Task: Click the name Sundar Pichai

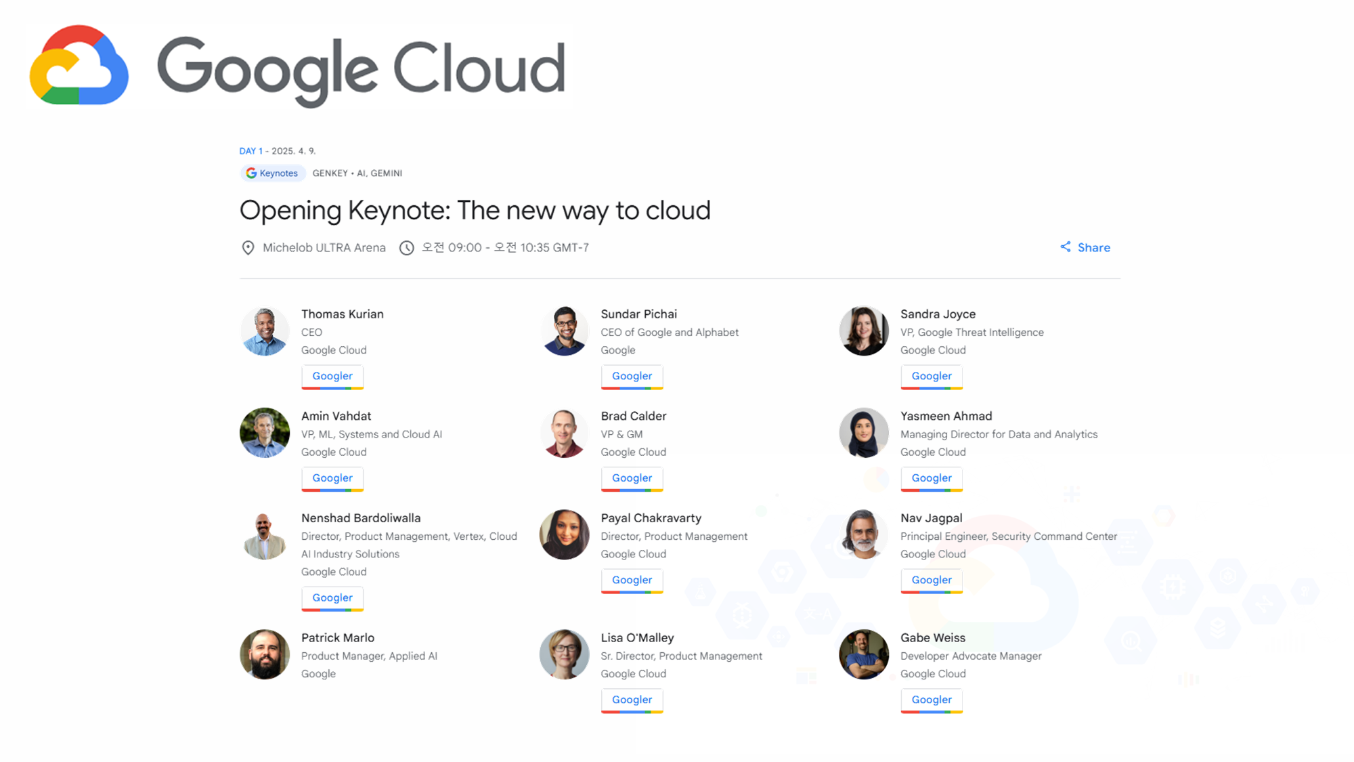Action: coord(639,314)
